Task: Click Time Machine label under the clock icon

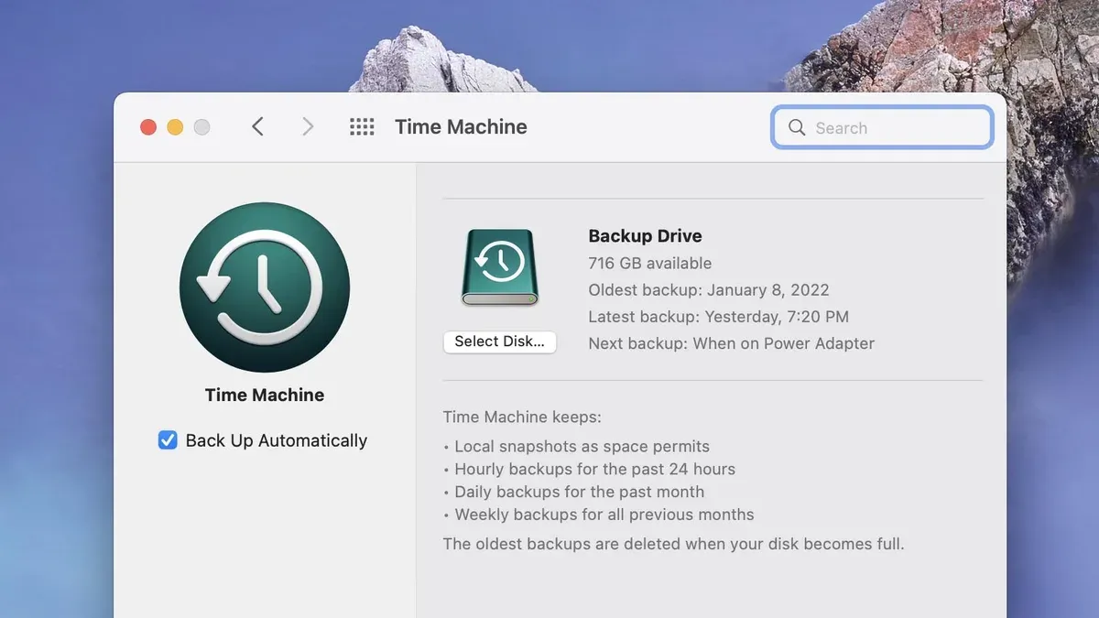Action: tap(265, 395)
